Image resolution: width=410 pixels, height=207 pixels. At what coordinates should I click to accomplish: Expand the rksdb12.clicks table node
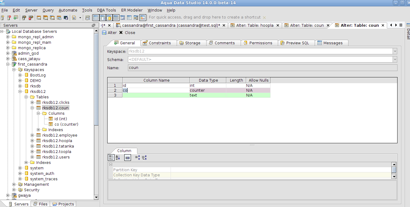[32, 103]
